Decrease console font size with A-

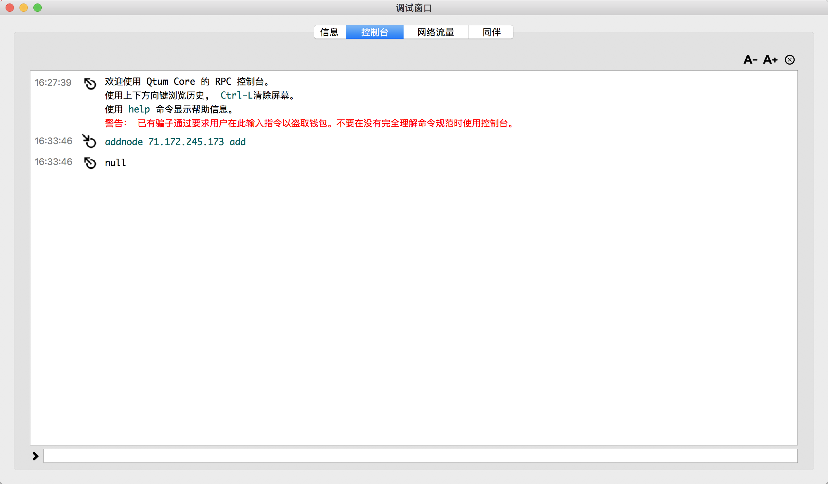tap(750, 60)
